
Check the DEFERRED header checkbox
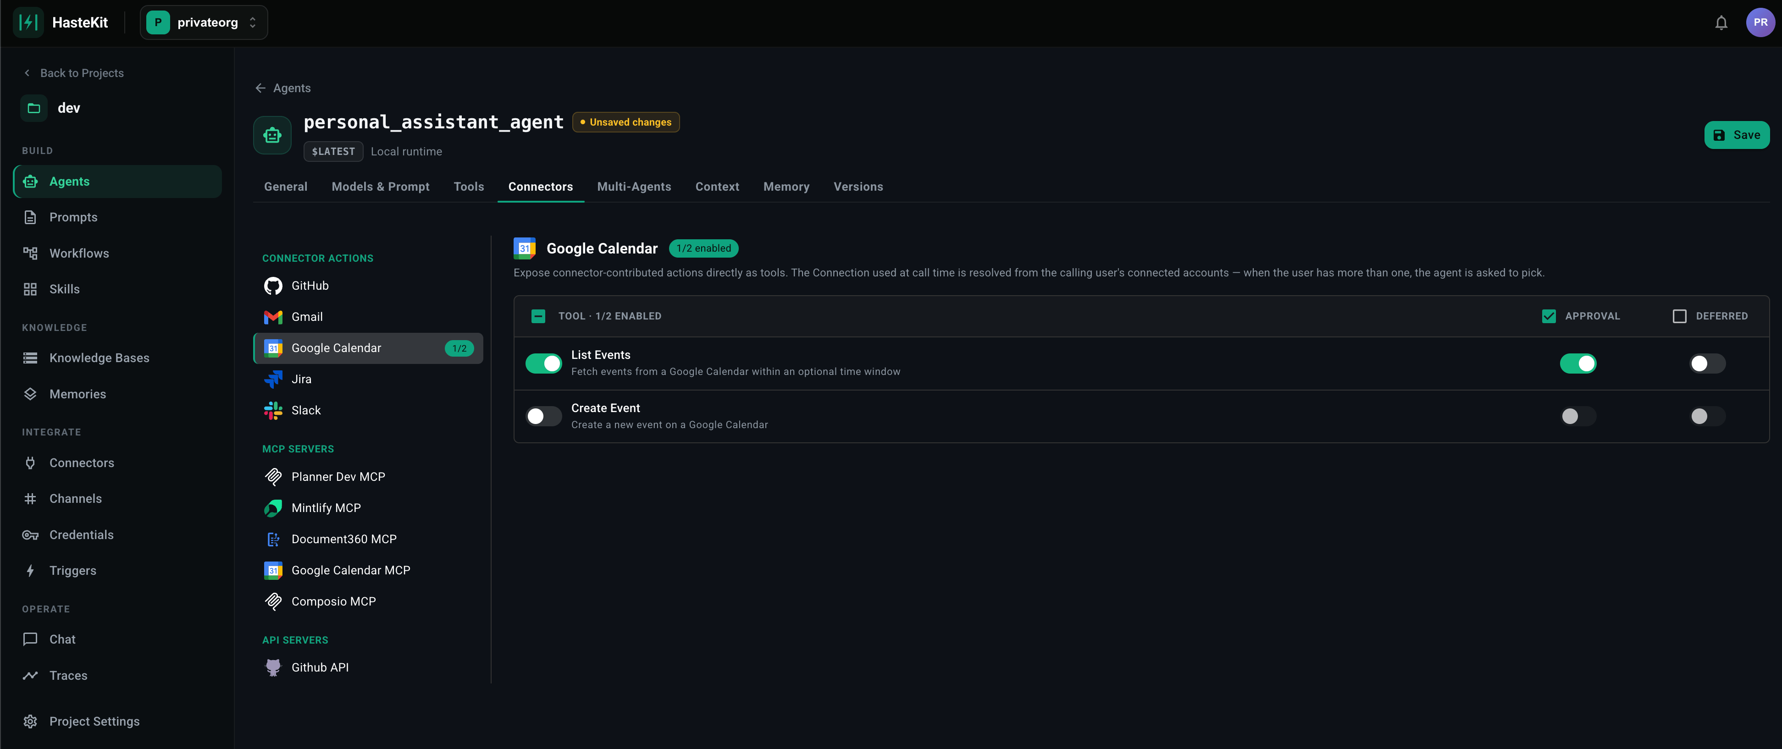[1679, 316]
